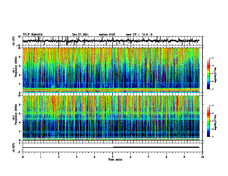
Task: Click the ch.2 colorbar "log(PSD)" label
Action: (216, 122)
